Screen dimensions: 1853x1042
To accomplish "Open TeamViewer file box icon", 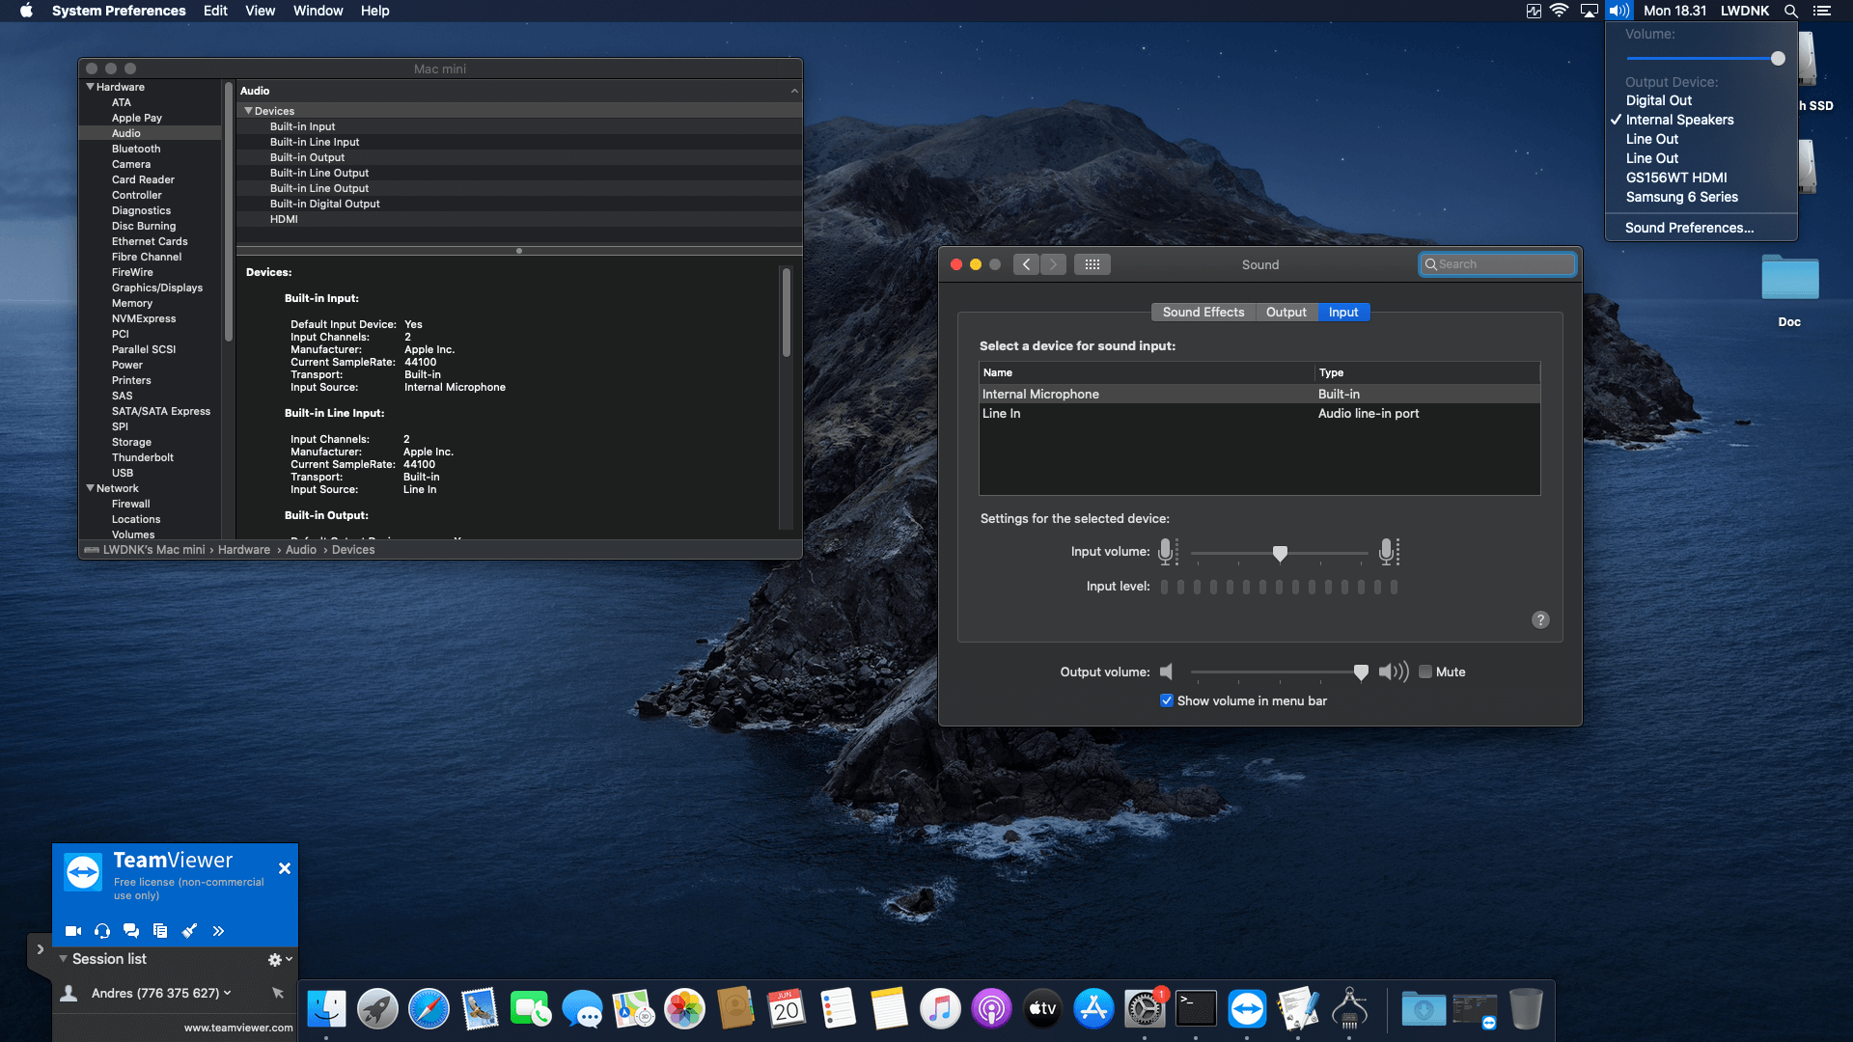I will tap(160, 931).
